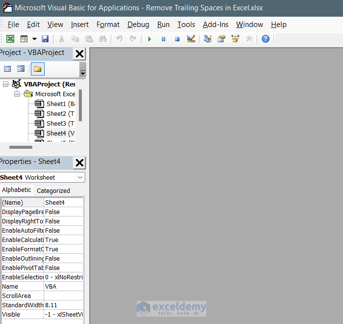The image size is (343, 324).
Task: Select Sheet4 in the project tree
Action: 61,134
